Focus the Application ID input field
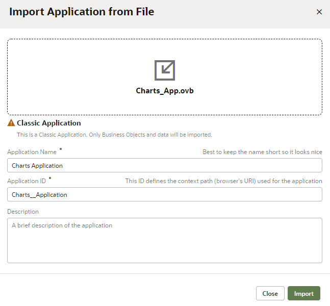 click(165, 194)
